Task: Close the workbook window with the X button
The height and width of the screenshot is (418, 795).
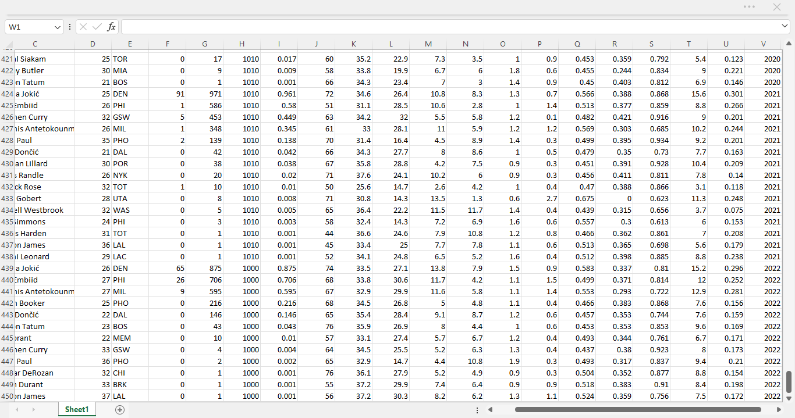Action: pyautogui.click(x=777, y=6)
